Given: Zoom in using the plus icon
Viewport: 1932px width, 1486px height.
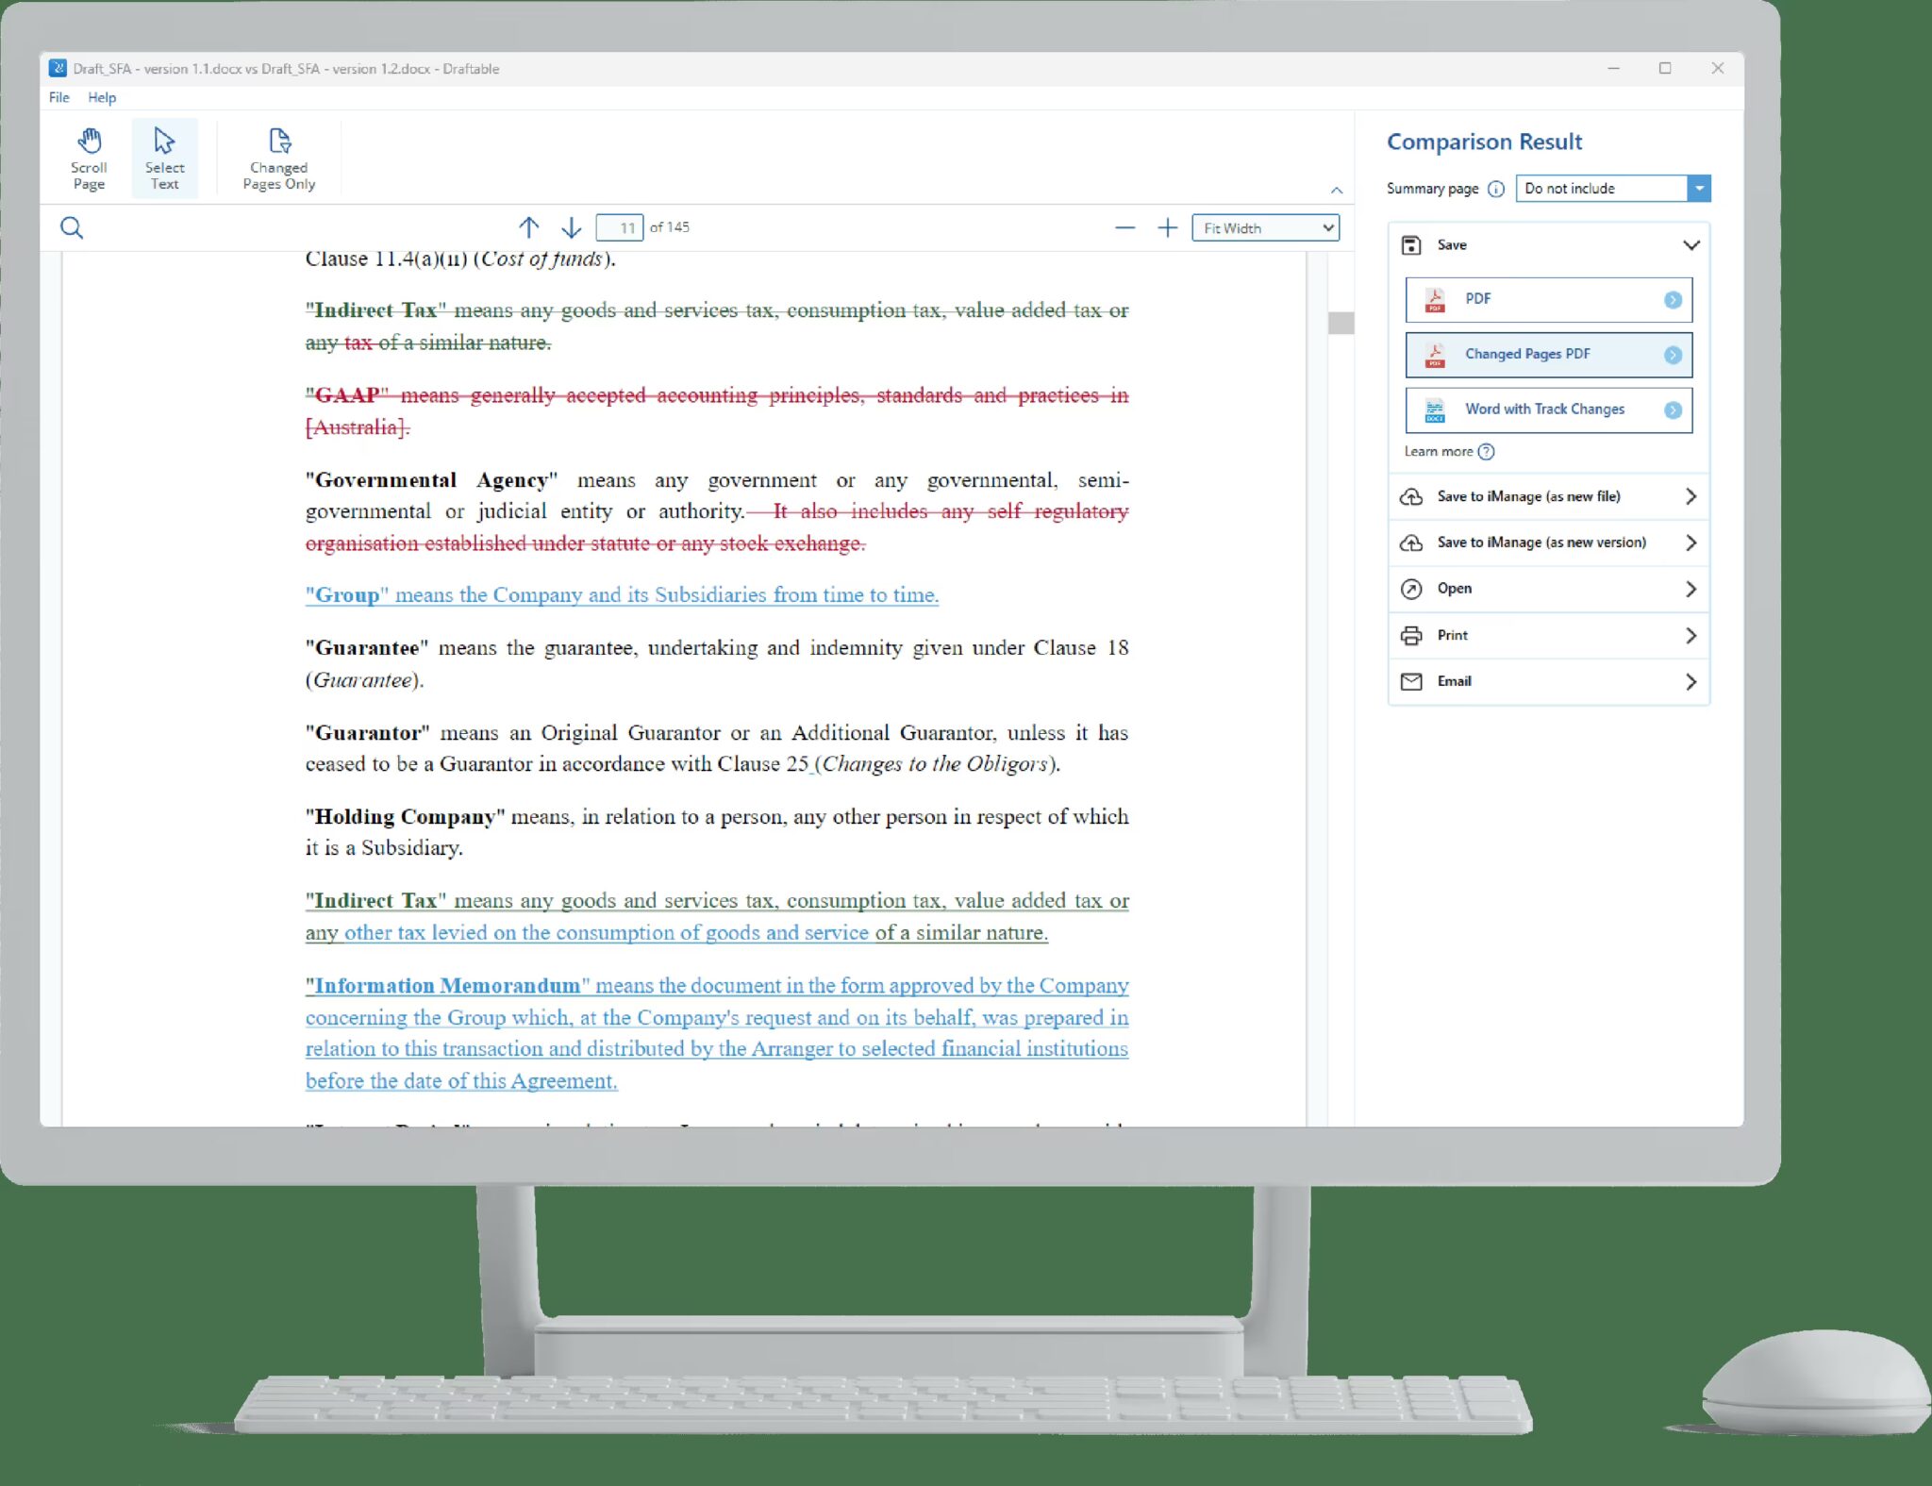Looking at the screenshot, I should pyautogui.click(x=1167, y=227).
